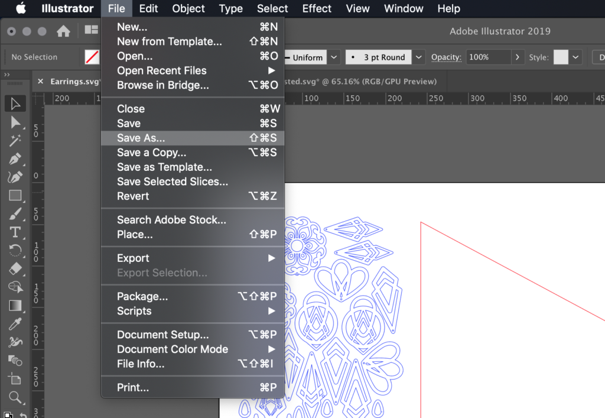Choose Open from the File menu

pyautogui.click(x=193, y=56)
